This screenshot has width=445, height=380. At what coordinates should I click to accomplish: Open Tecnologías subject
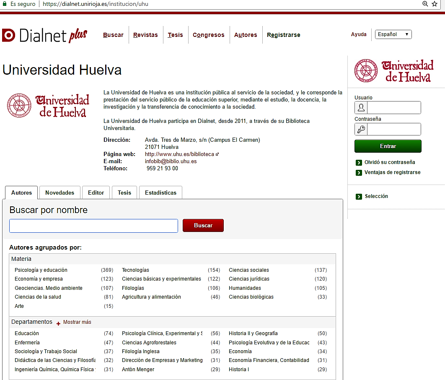tap(135, 270)
